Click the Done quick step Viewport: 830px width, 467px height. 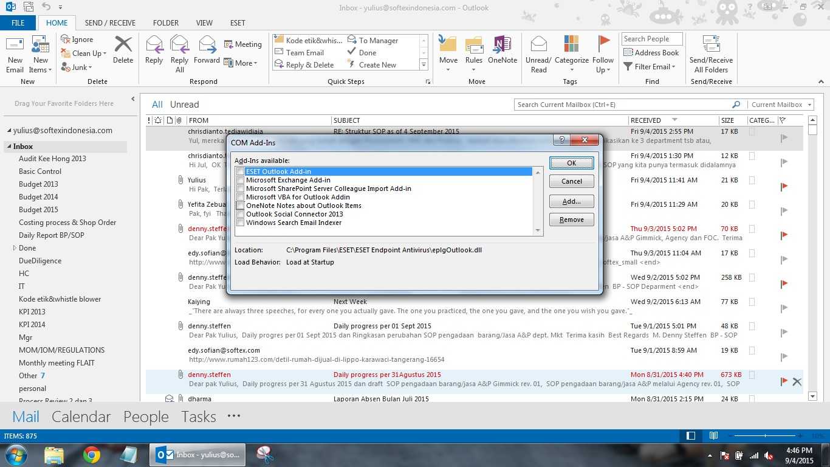coord(362,53)
